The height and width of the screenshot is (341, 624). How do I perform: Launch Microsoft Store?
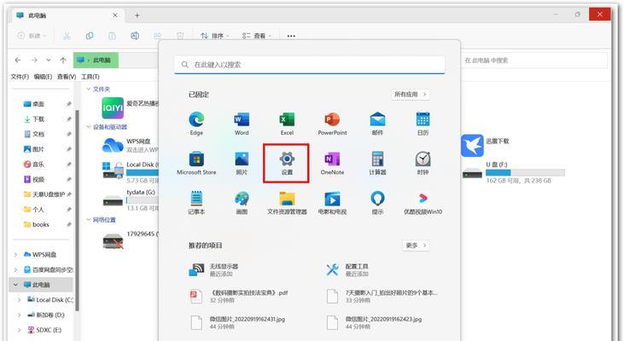pos(196,164)
